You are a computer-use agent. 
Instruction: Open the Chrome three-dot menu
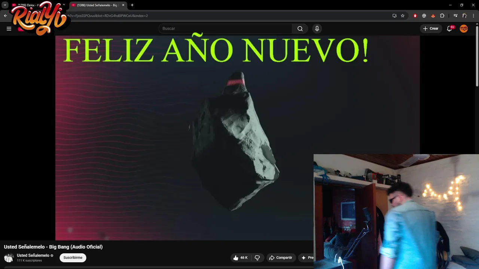(x=473, y=16)
